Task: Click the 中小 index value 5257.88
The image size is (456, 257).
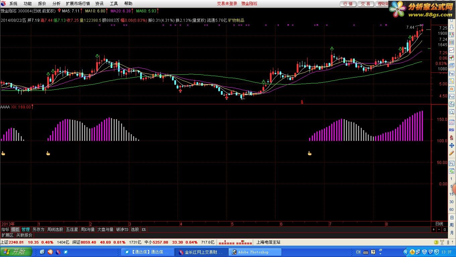Action: [160, 242]
